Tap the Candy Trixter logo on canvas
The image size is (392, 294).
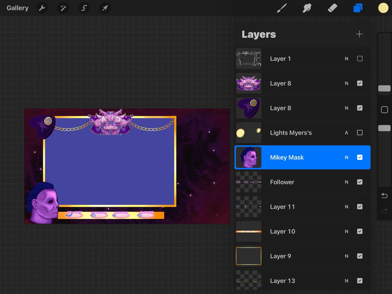click(111, 122)
